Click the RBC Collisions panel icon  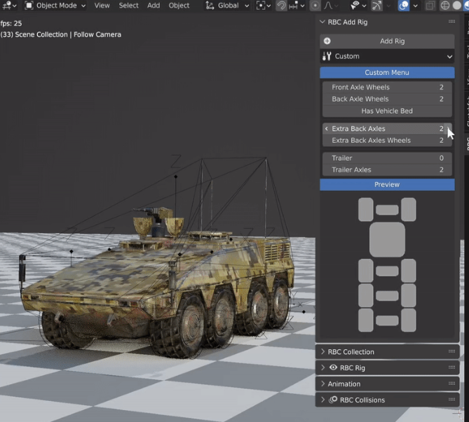pos(333,400)
